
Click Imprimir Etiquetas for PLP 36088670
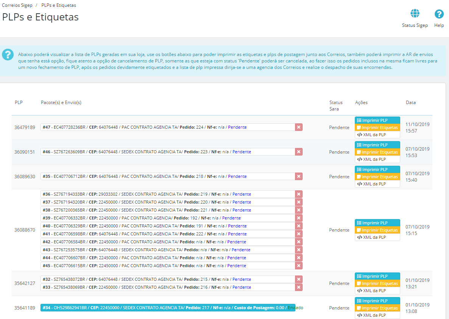(x=377, y=230)
